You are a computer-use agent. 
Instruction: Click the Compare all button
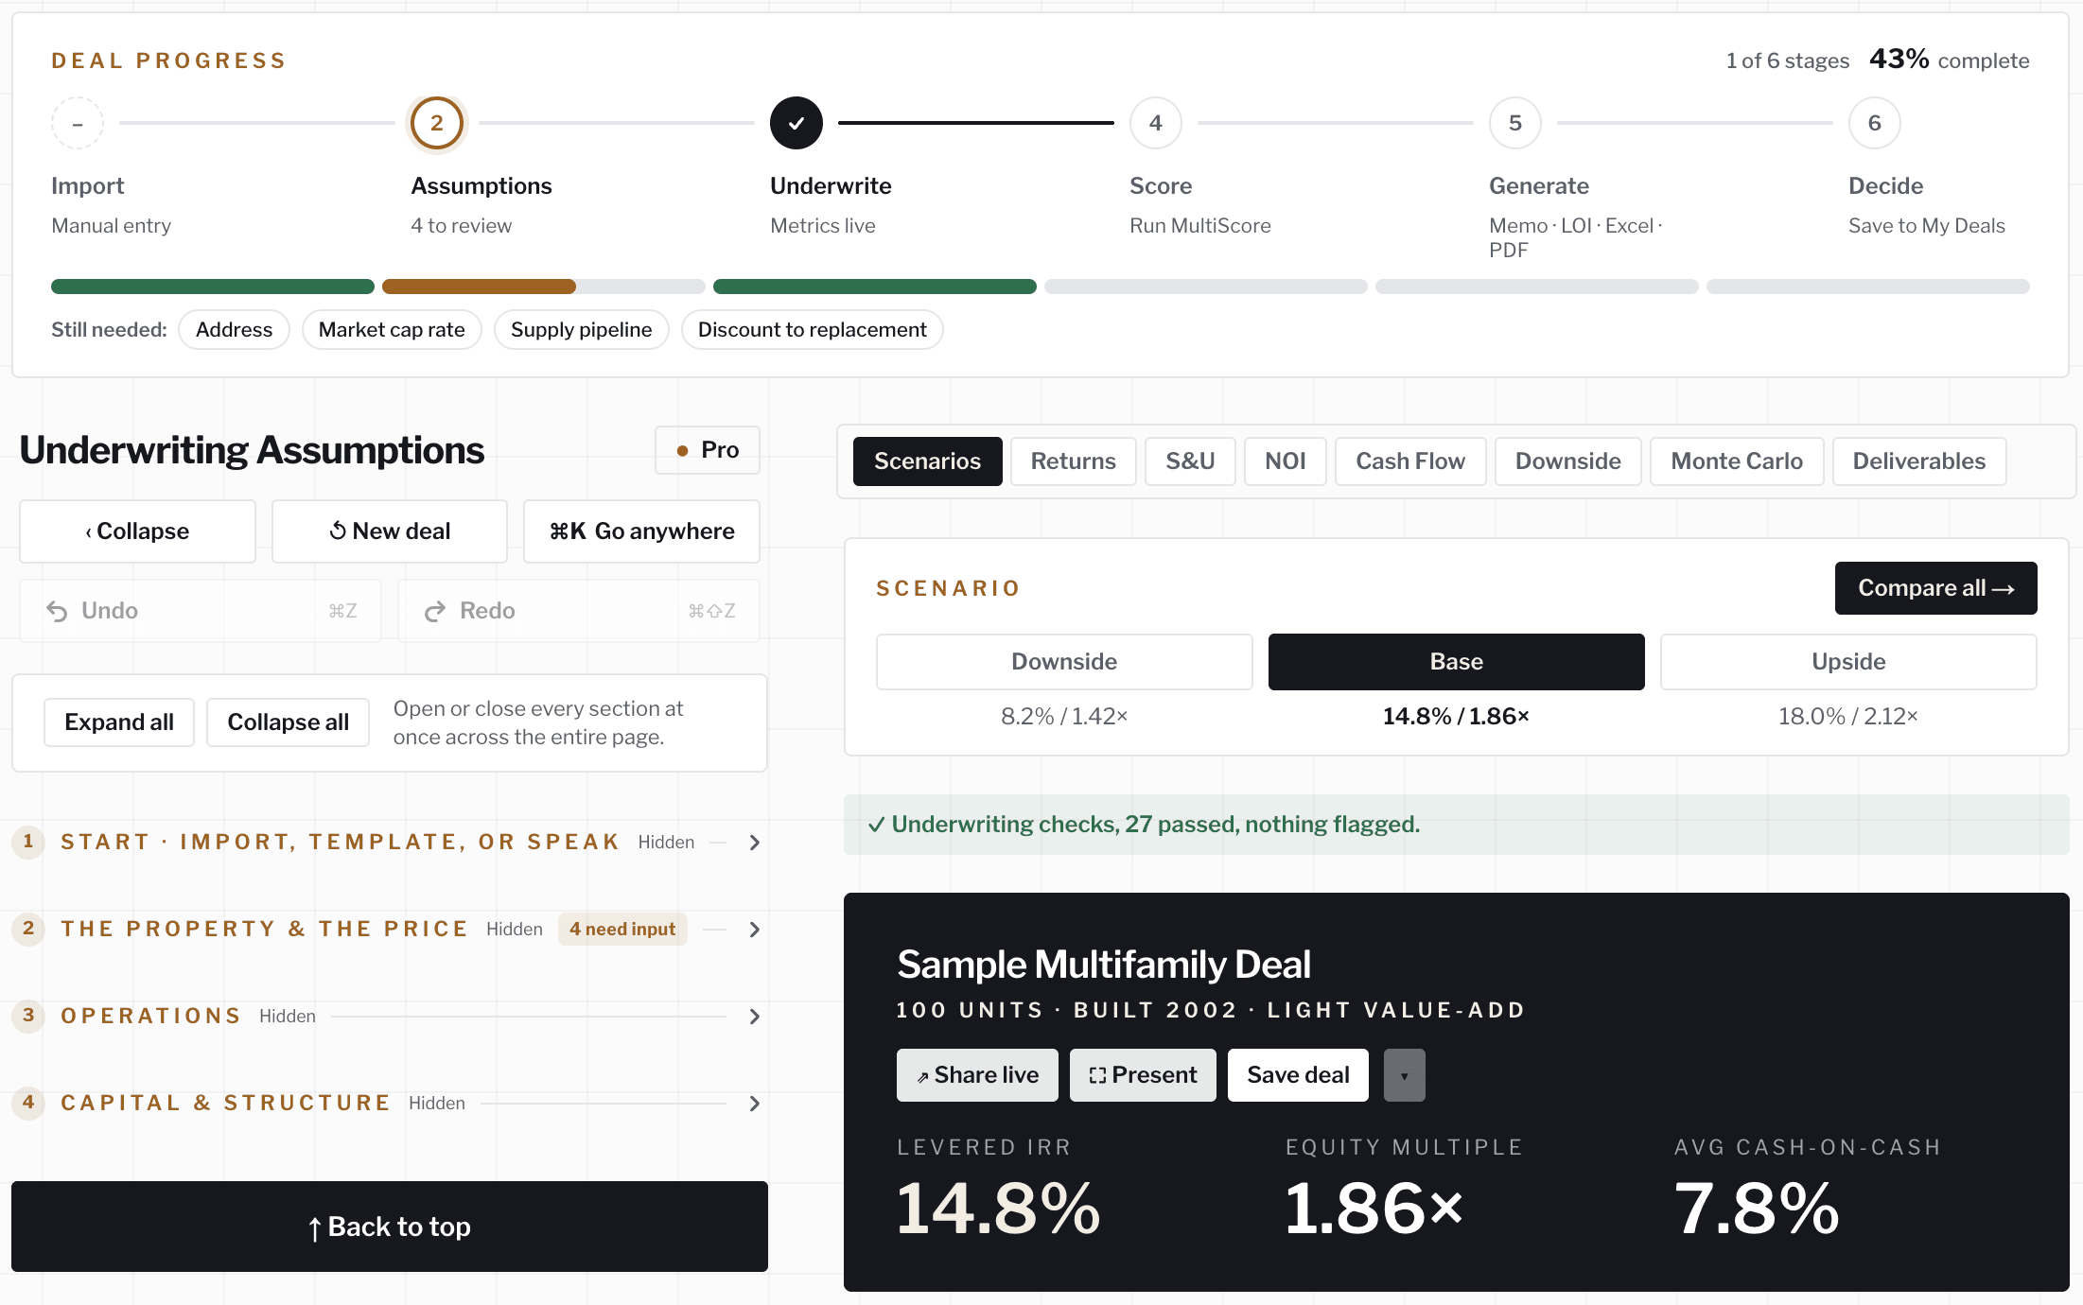click(x=1935, y=588)
